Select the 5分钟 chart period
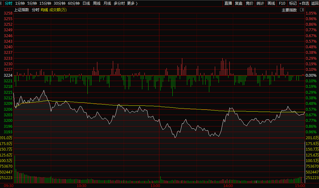The image size is (319, 188). click(32, 3)
